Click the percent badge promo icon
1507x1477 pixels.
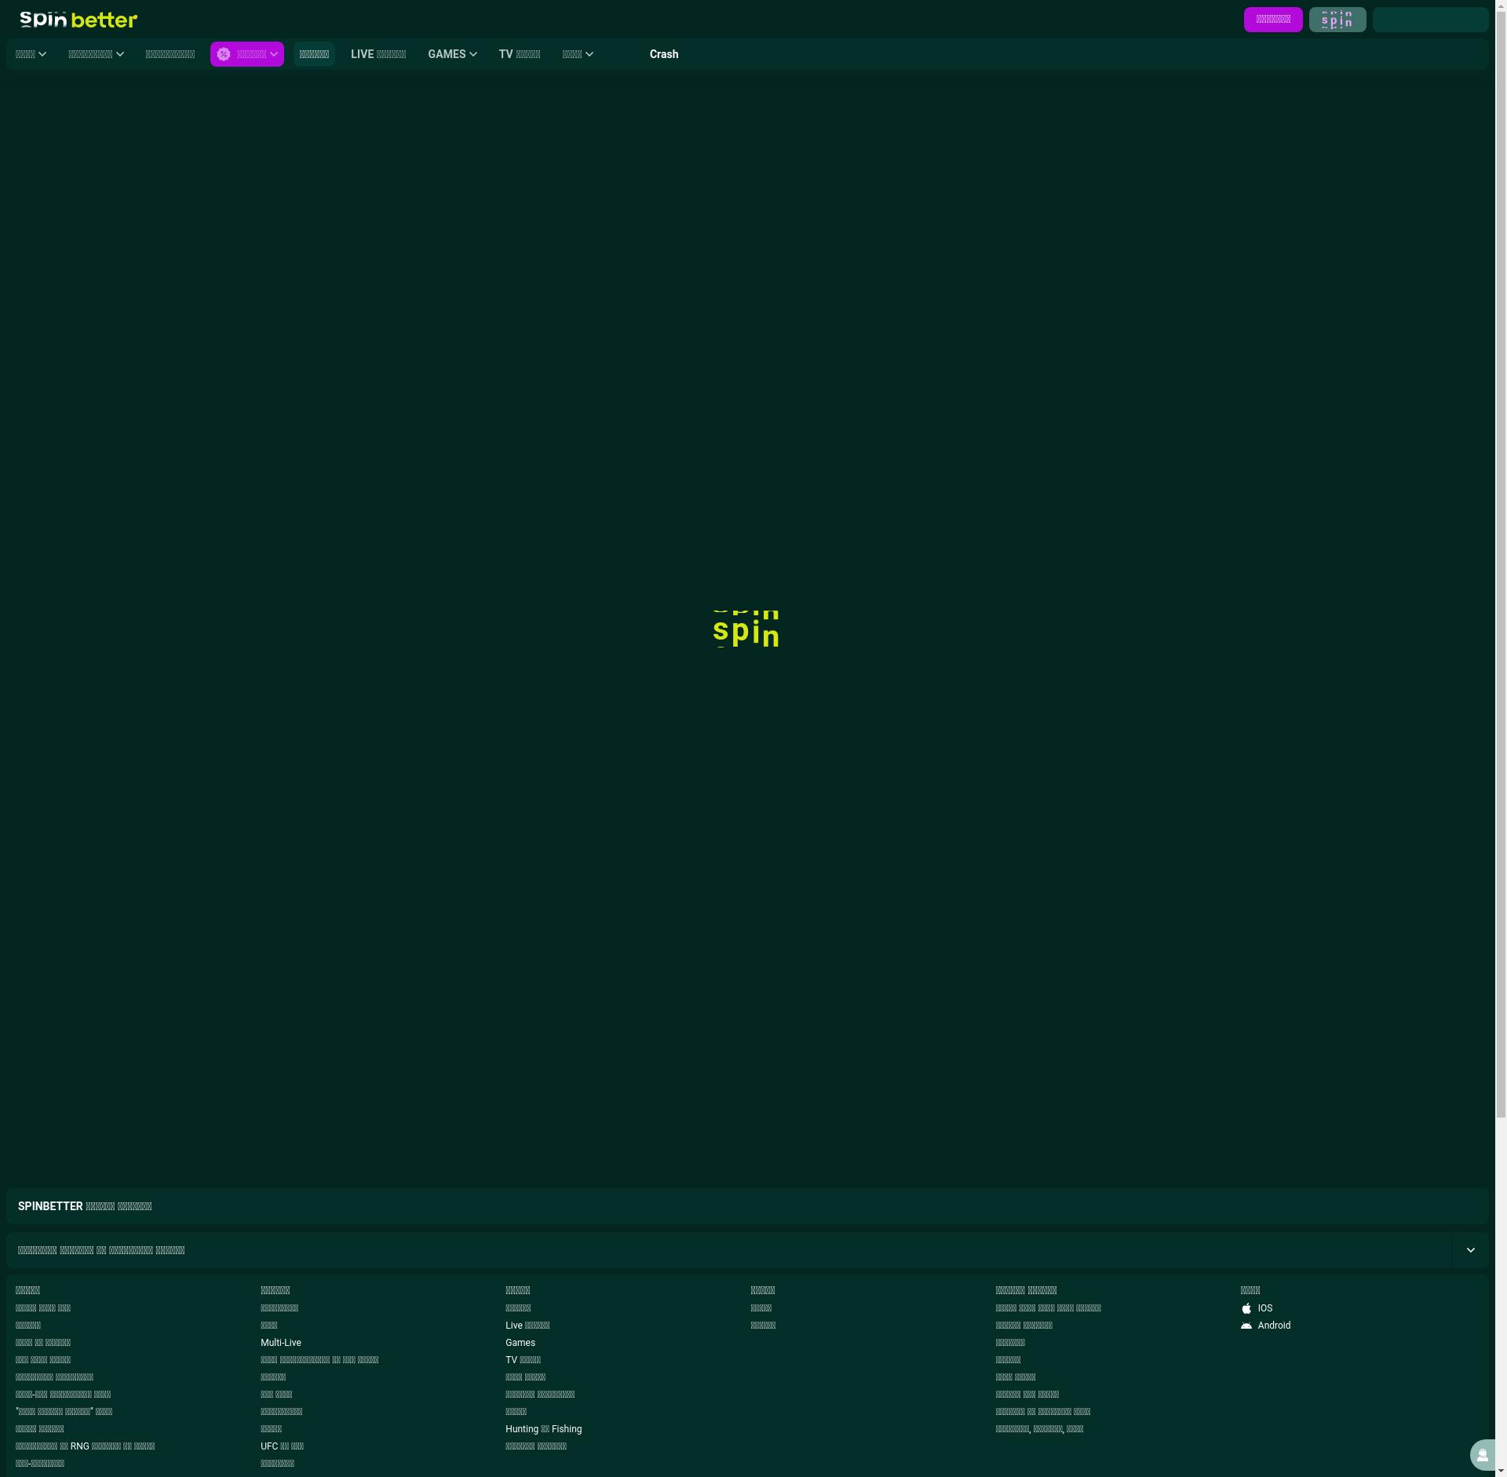coord(224,54)
